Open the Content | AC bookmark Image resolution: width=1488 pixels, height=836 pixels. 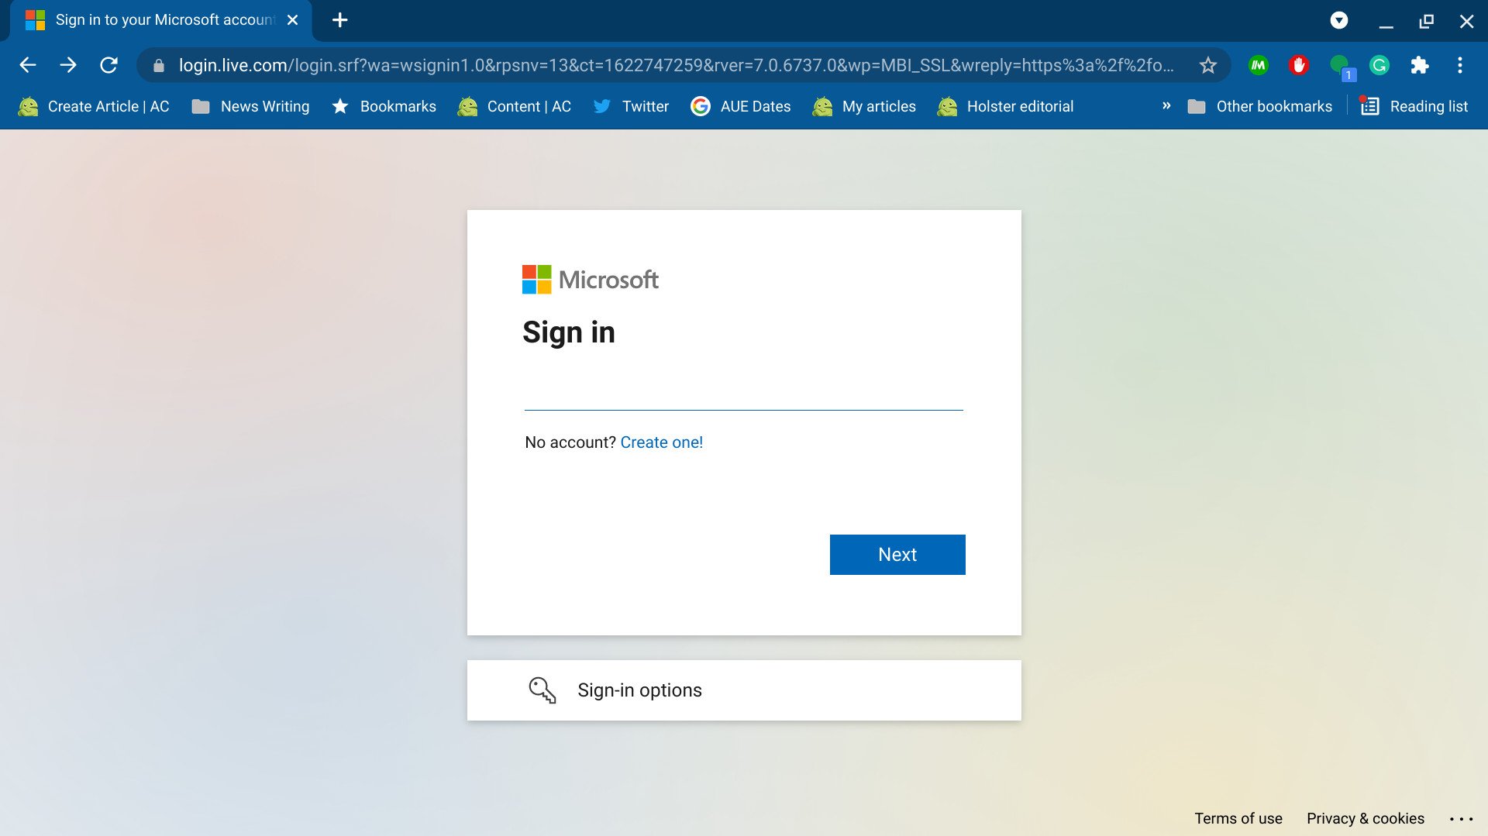(515, 106)
